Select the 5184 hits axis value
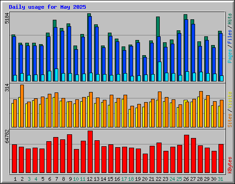 [x=7, y=18]
